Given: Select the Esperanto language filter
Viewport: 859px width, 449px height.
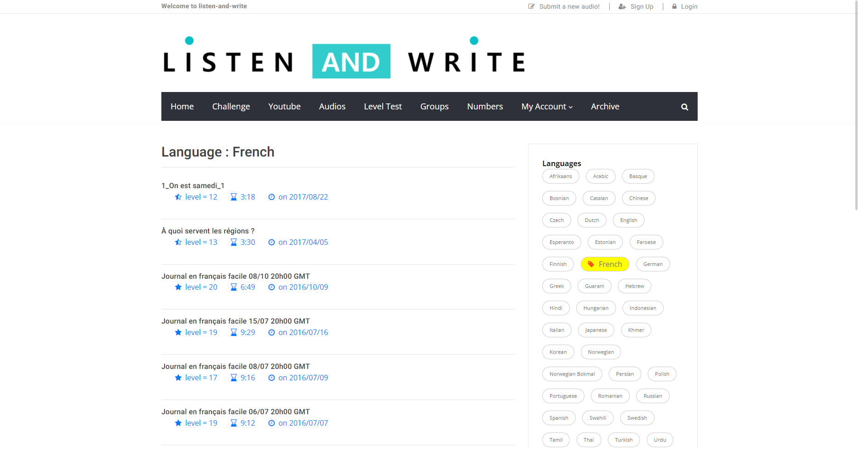Looking at the screenshot, I should click(x=562, y=242).
